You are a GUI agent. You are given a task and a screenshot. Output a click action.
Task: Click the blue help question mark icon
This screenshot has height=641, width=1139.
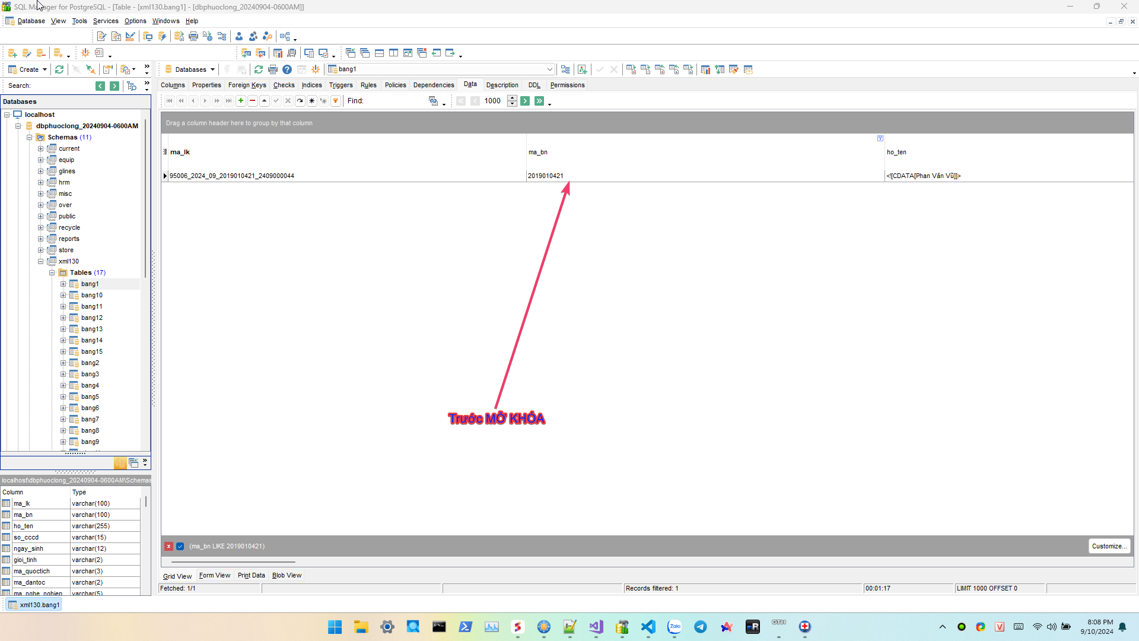click(287, 69)
